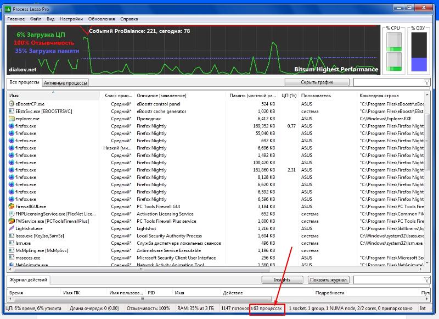
Task: Click the RAM: 35% из 3 ГБ status
Action: click(195, 308)
